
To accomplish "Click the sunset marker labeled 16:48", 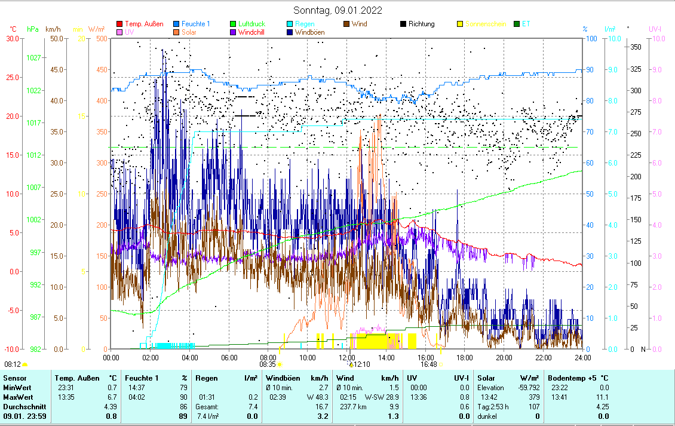I will click(x=428, y=364).
